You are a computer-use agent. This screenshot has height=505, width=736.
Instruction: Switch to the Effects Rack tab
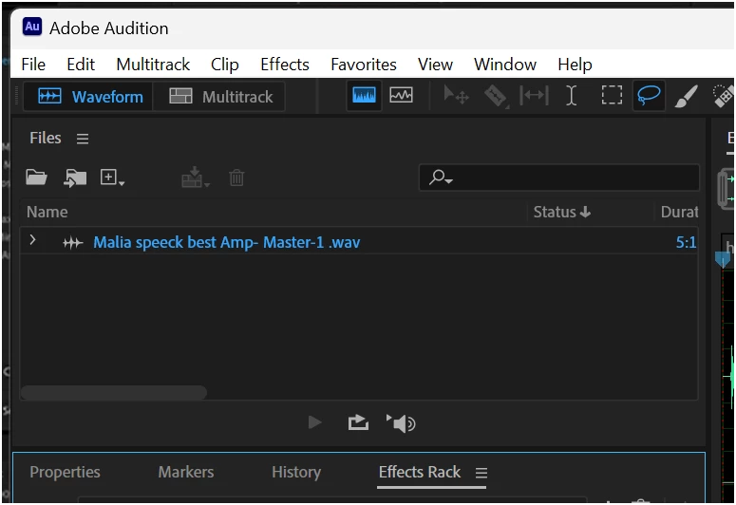click(x=420, y=472)
